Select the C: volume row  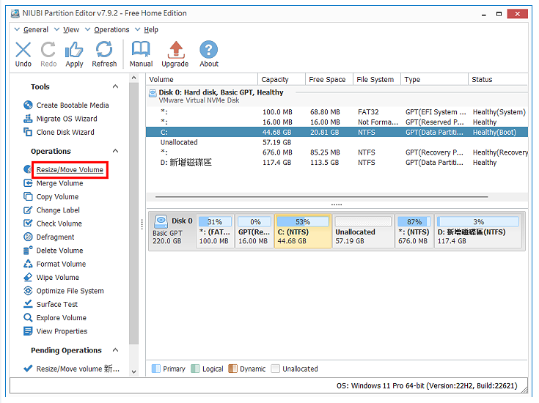click(337, 133)
